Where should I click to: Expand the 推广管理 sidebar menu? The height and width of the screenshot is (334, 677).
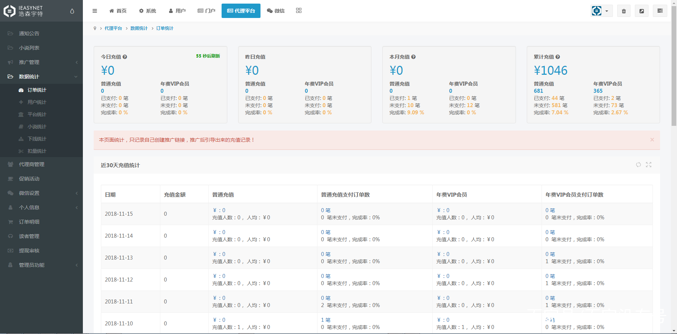tap(41, 62)
